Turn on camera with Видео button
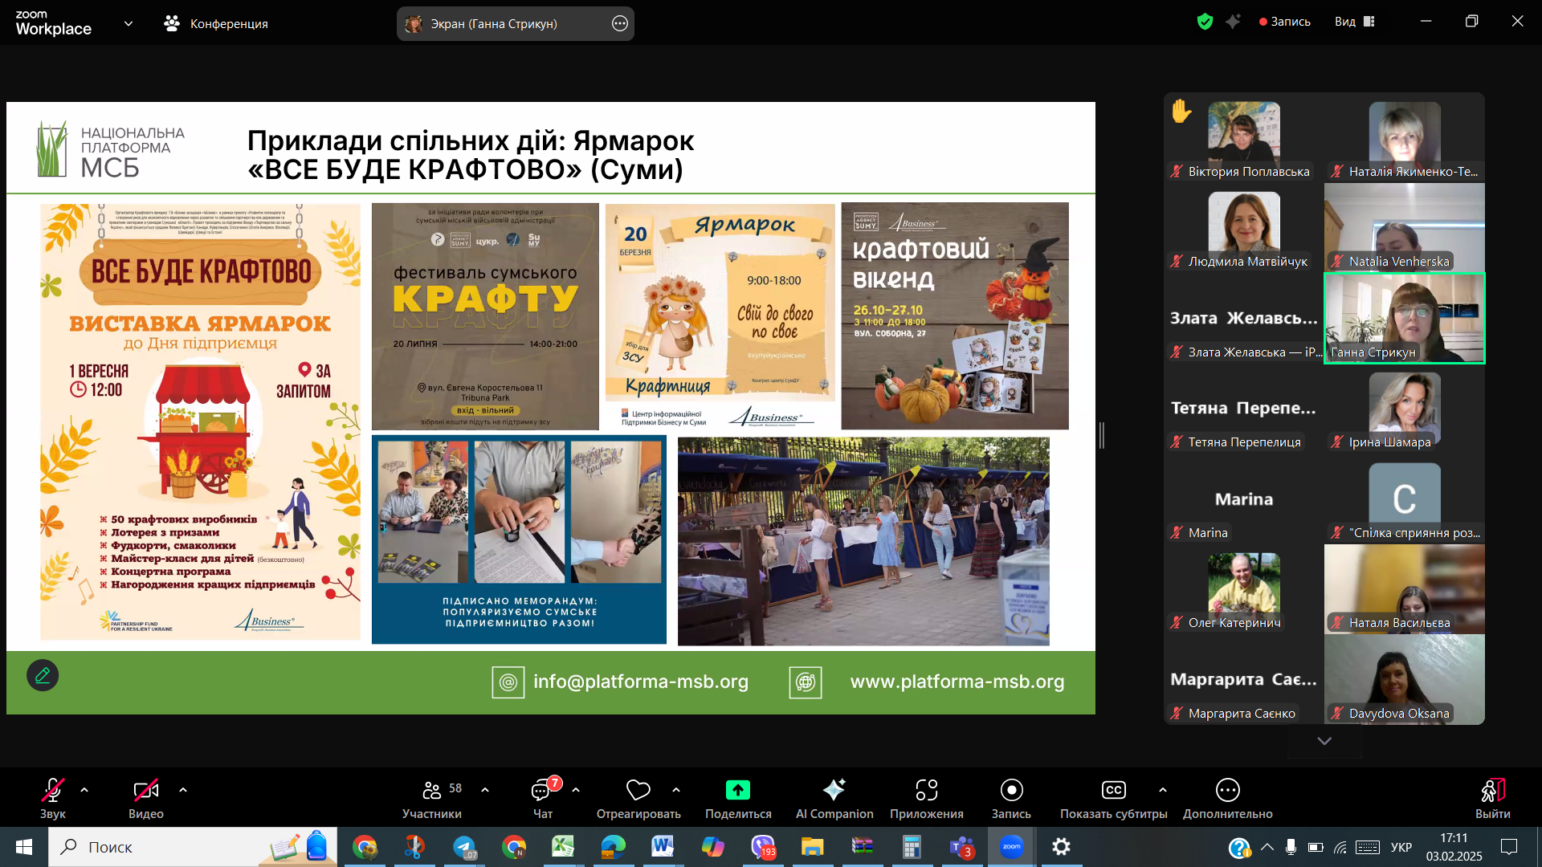 click(145, 791)
